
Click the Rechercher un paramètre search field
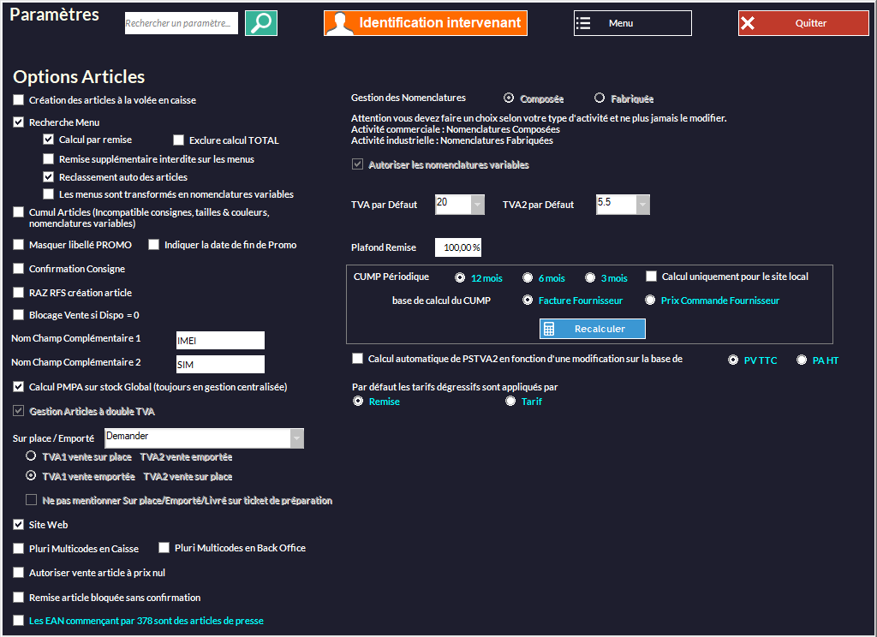(181, 24)
